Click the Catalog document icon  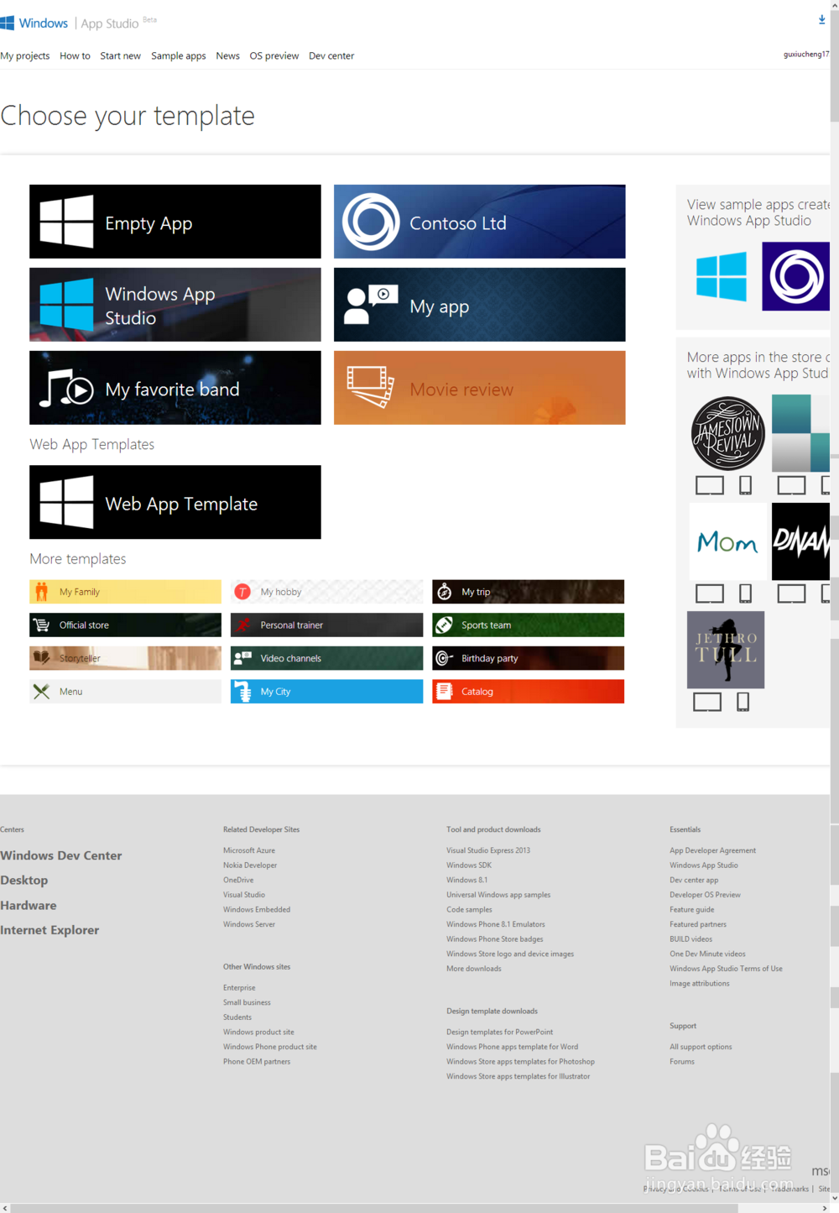coord(445,692)
